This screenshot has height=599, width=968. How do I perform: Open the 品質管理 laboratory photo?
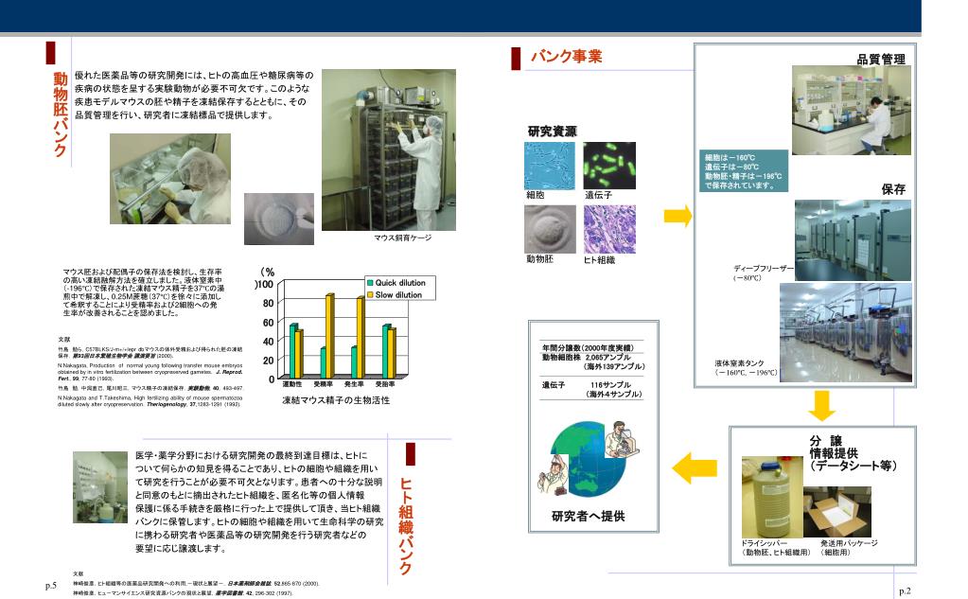(852, 111)
